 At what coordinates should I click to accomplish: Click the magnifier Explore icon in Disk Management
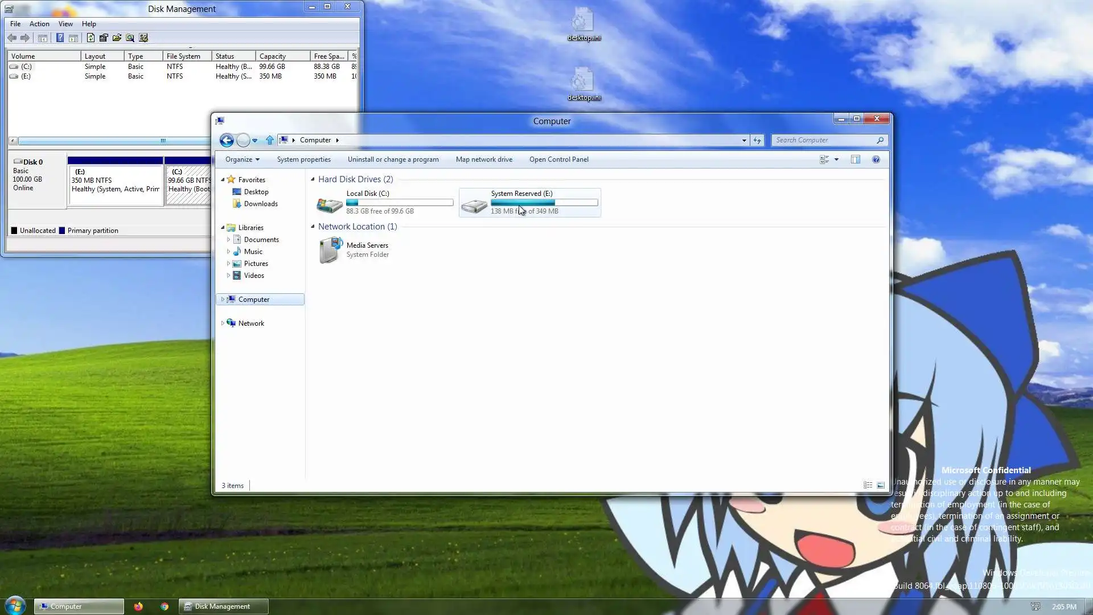click(130, 38)
